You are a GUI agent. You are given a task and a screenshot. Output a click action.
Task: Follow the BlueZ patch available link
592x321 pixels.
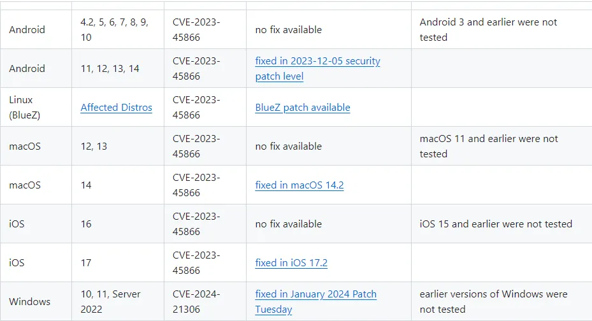(303, 108)
